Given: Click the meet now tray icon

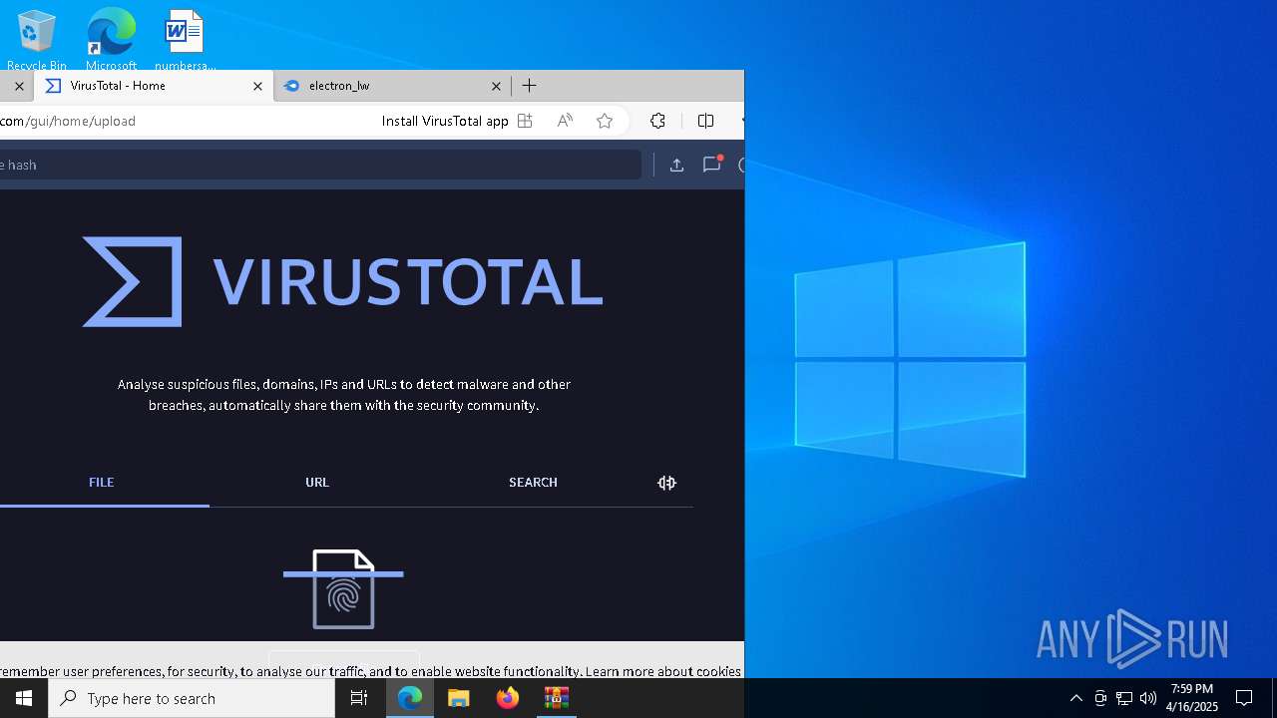Looking at the screenshot, I should pos(1100,698).
